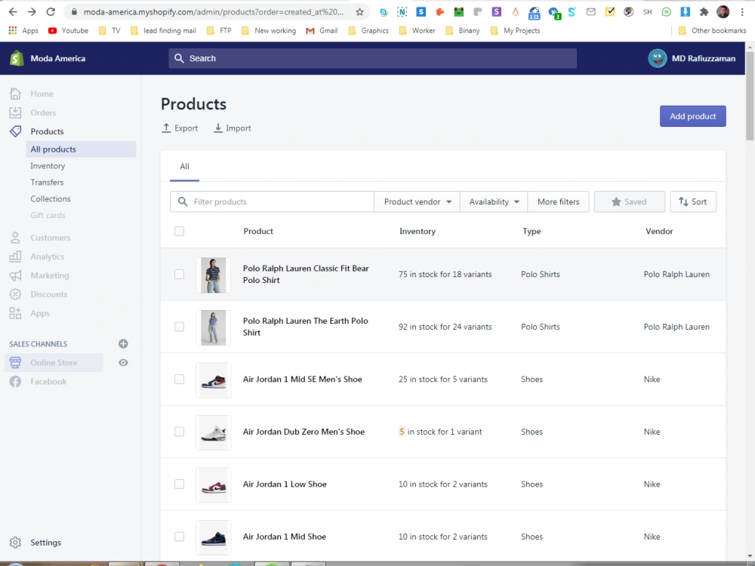Open the Classic Fit Bear Polo thumbnail
The width and height of the screenshot is (755, 566).
coord(214,275)
